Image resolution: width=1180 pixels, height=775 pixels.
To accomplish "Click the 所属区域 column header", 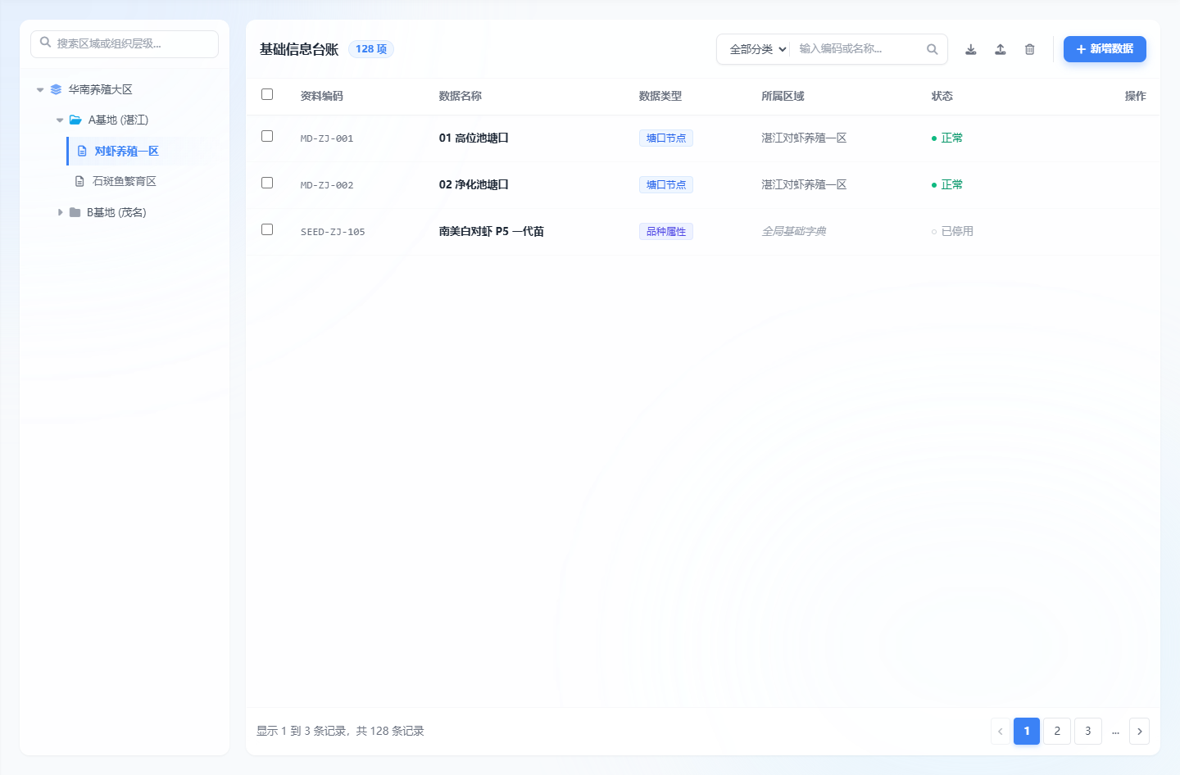I will pyautogui.click(x=783, y=96).
